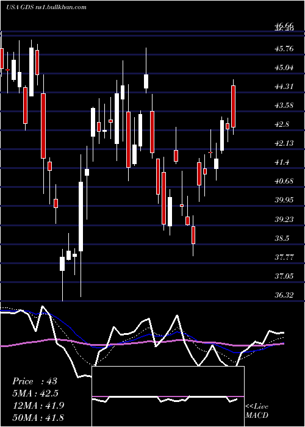Click the 45.76 price axis label
Image resolution: width=305 pixels, height=427 pixels.
click(x=284, y=49)
